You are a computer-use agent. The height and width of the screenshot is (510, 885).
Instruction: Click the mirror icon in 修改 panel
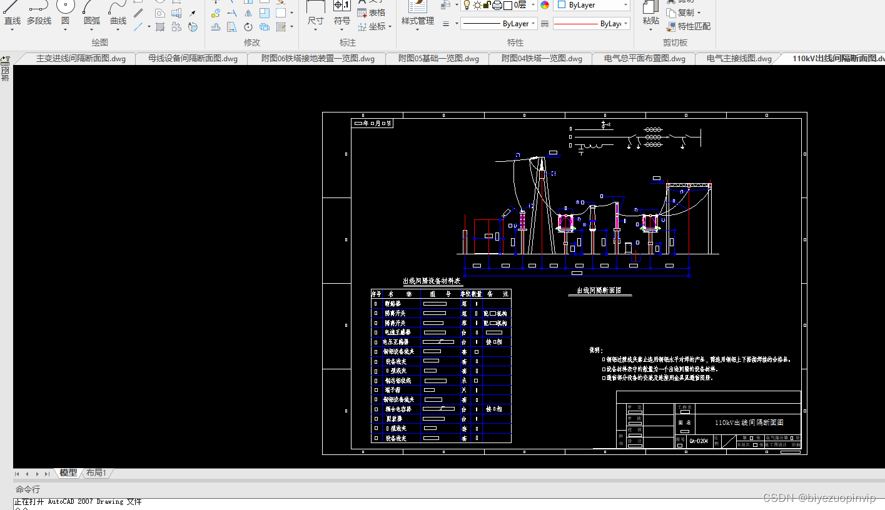[x=248, y=13]
